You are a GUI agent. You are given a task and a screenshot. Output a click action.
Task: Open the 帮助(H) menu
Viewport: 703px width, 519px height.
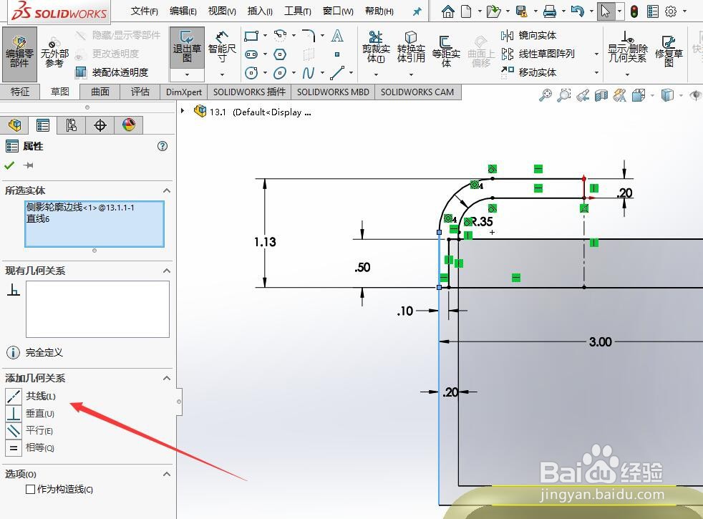click(379, 11)
